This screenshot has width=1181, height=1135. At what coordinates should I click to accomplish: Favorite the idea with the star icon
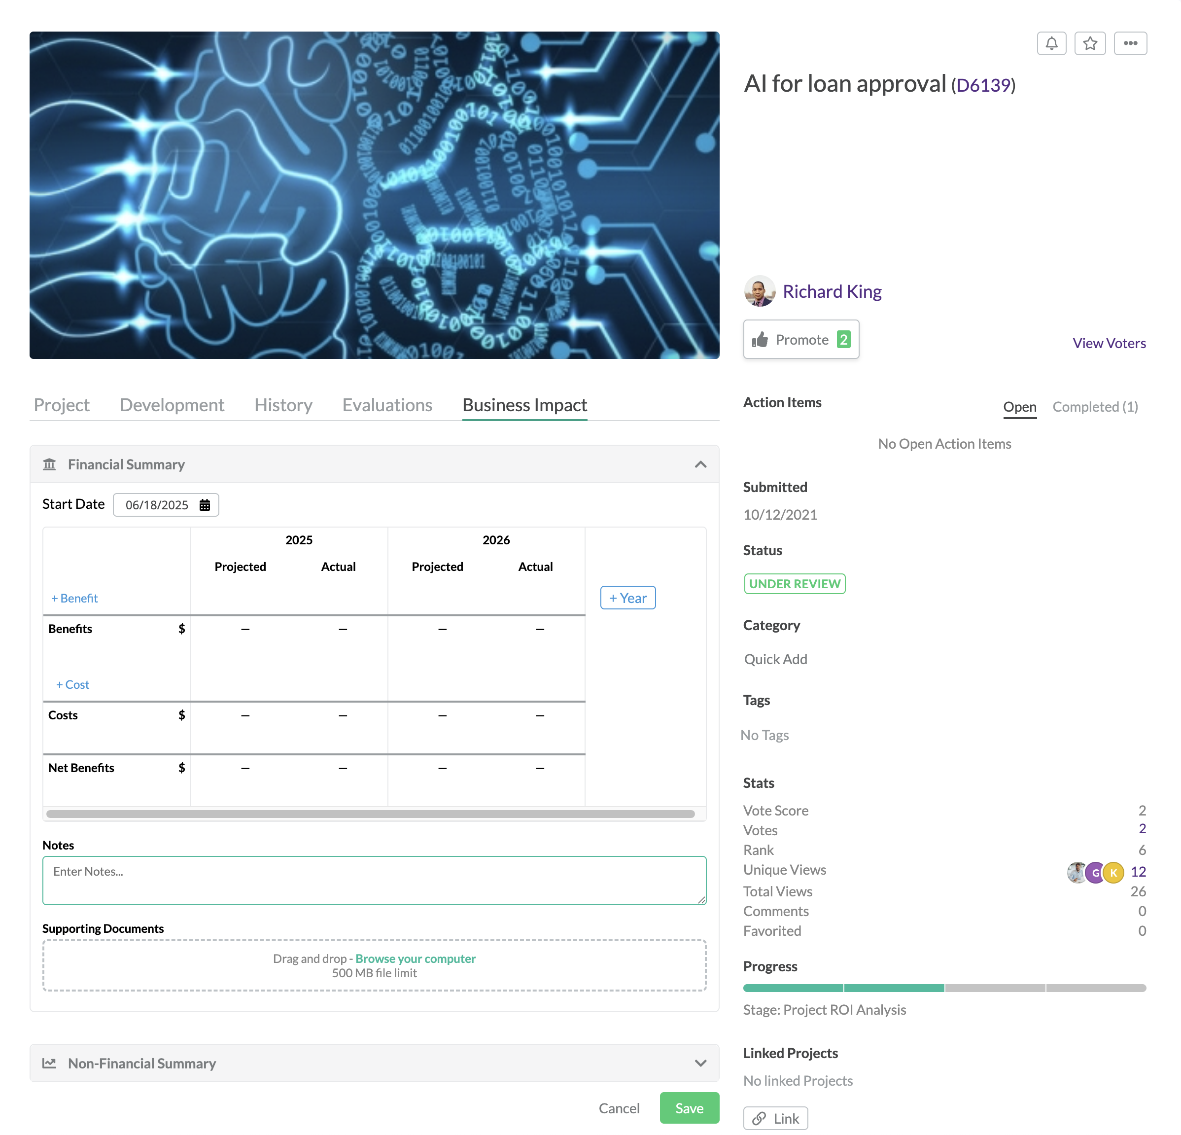point(1090,43)
